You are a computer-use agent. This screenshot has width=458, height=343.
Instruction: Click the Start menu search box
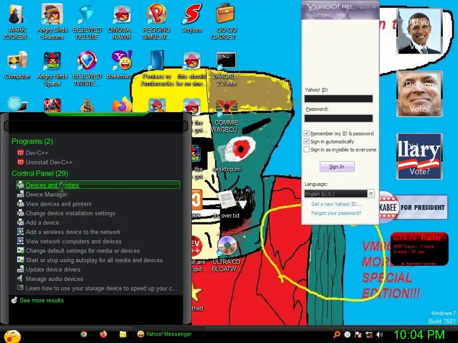click(96, 126)
